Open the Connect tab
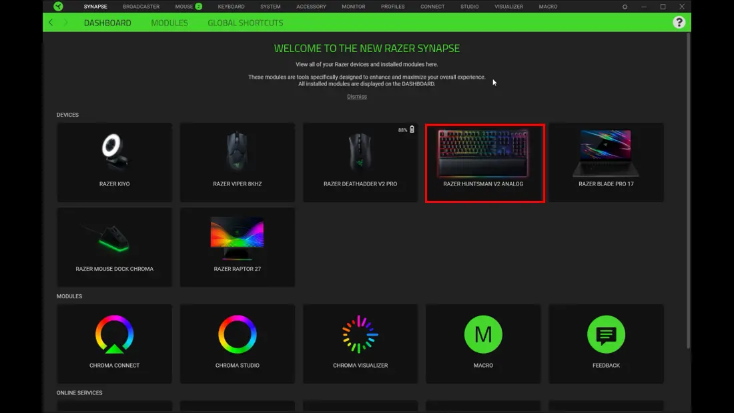 pyautogui.click(x=432, y=7)
